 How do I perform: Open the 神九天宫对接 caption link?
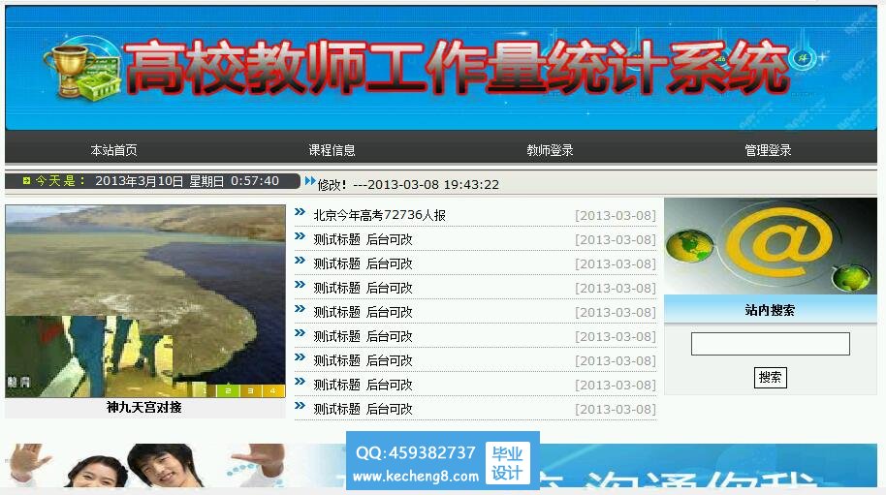(x=144, y=408)
